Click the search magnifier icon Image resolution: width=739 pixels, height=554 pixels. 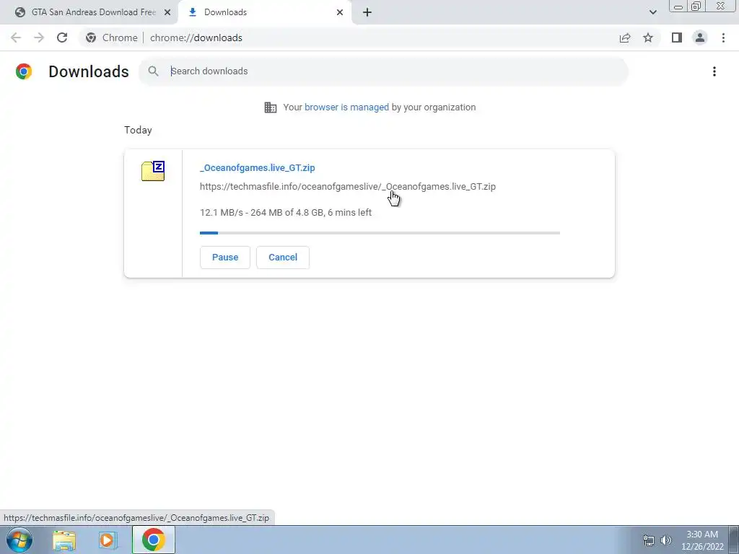[153, 71]
